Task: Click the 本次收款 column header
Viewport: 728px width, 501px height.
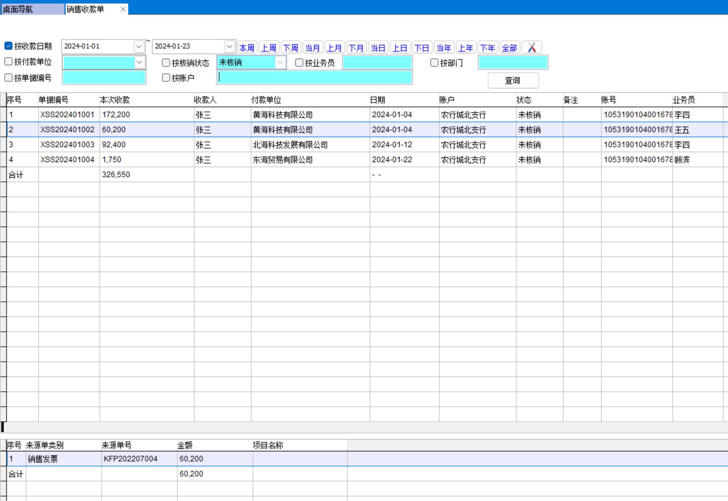Action: point(115,100)
